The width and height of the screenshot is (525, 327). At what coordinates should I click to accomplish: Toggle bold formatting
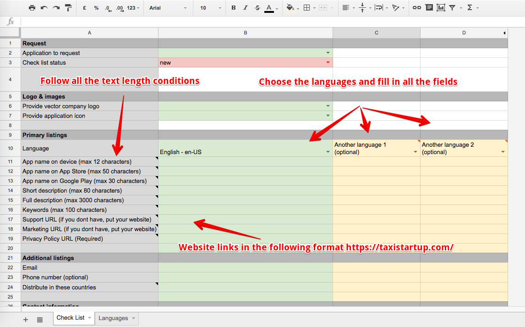pyautogui.click(x=234, y=8)
